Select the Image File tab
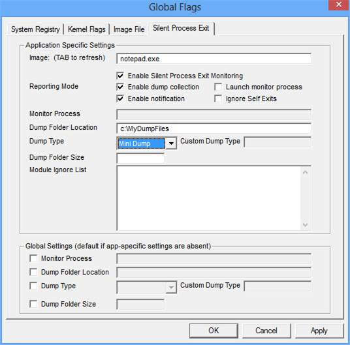The width and height of the screenshot is (350, 345). coord(129,29)
